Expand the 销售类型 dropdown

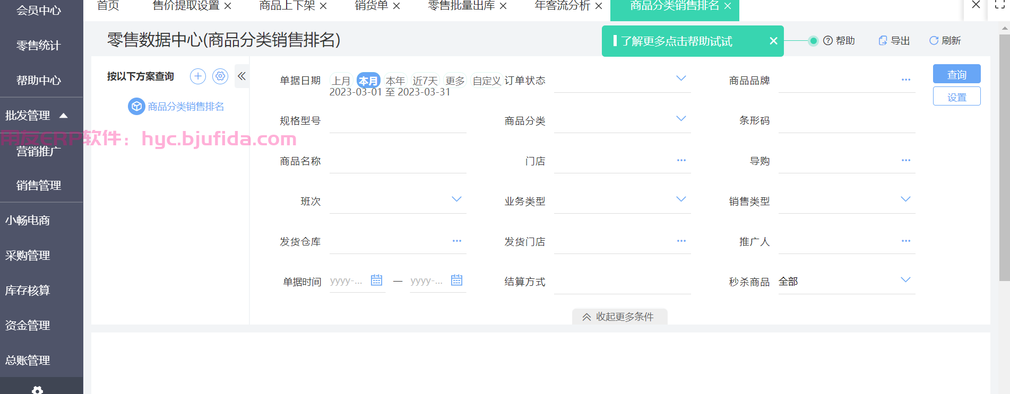tap(905, 199)
